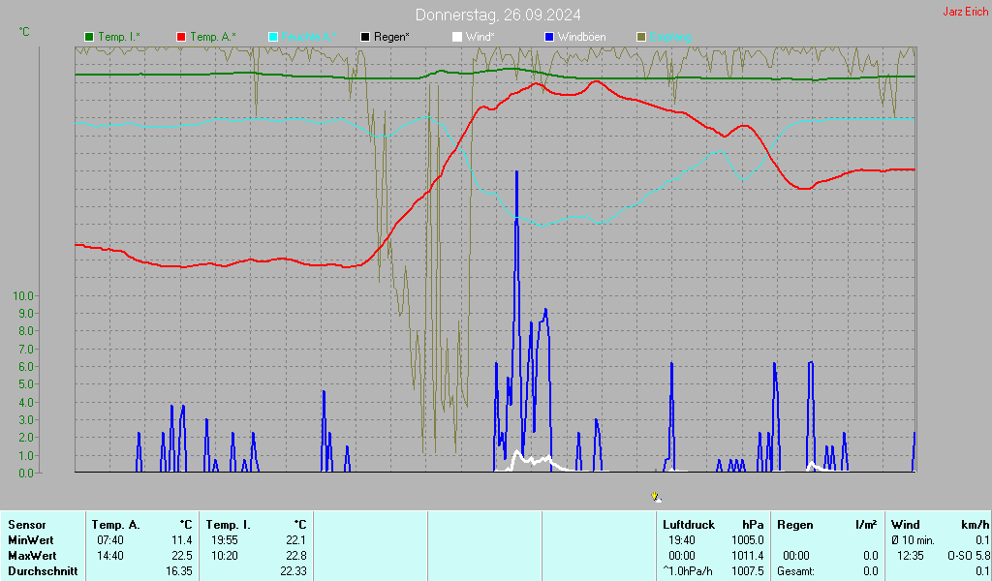Click the 'Wind' column header in the table
Image resolution: width=992 pixels, height=581 pixels.
906,525
